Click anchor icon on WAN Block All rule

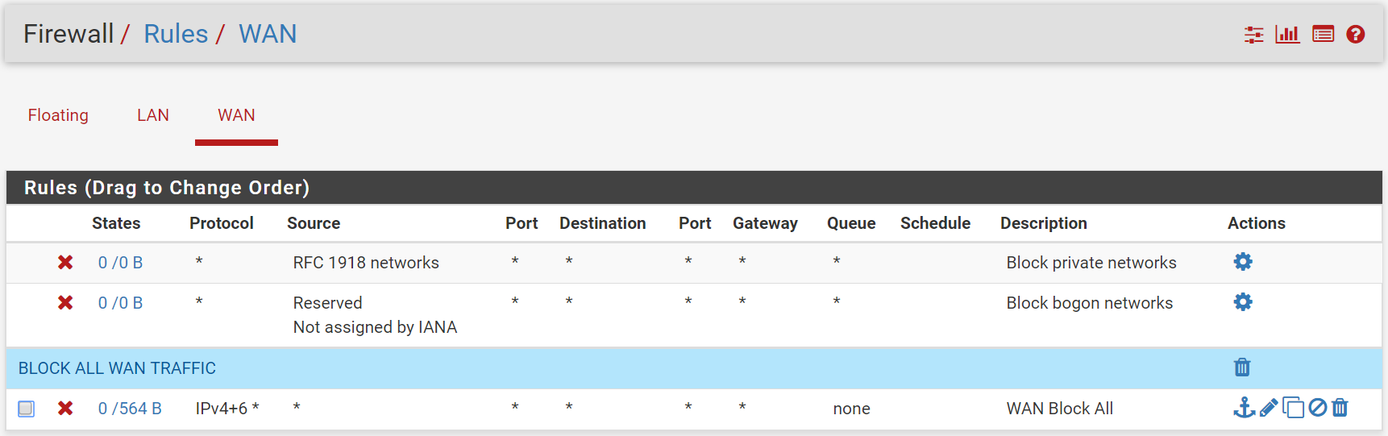1244,408
